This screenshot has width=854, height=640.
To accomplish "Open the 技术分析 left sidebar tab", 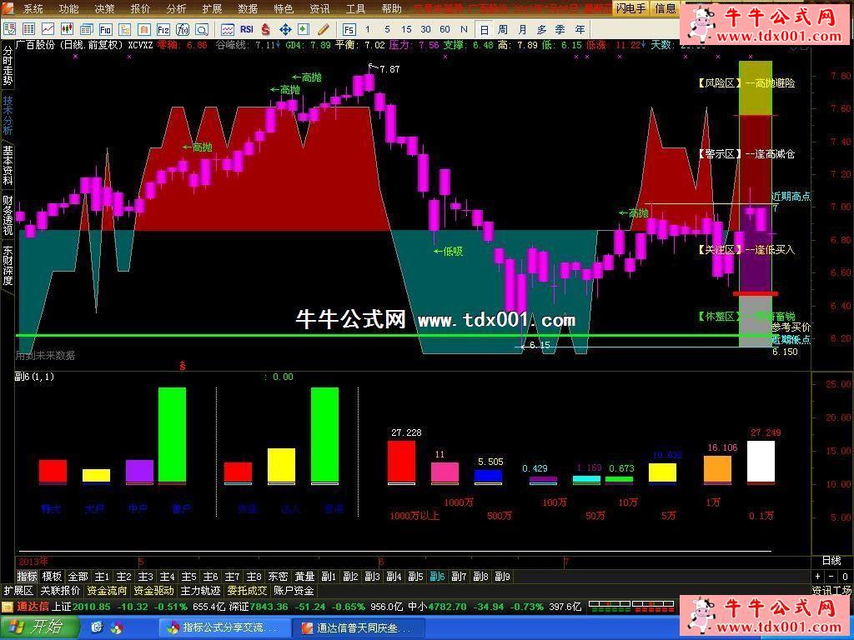I will pyautogui.click(x=8, y=115).
